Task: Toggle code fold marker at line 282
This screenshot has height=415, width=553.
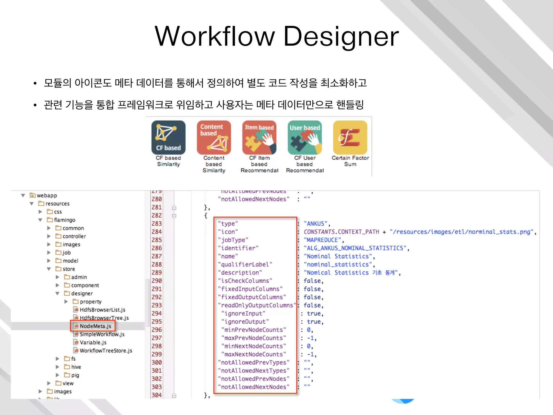Action: coord(174,216)
